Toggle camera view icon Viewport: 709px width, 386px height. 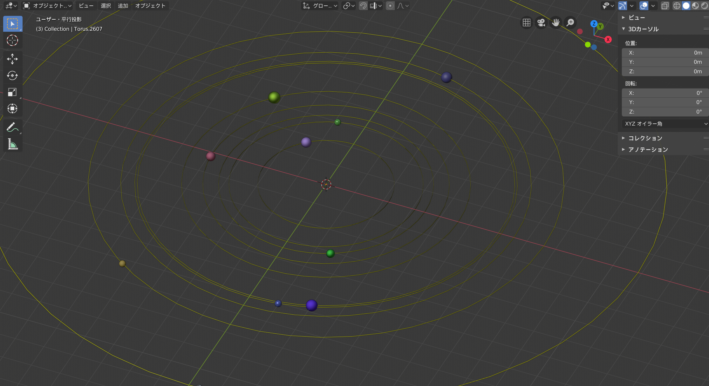point(541,23)
